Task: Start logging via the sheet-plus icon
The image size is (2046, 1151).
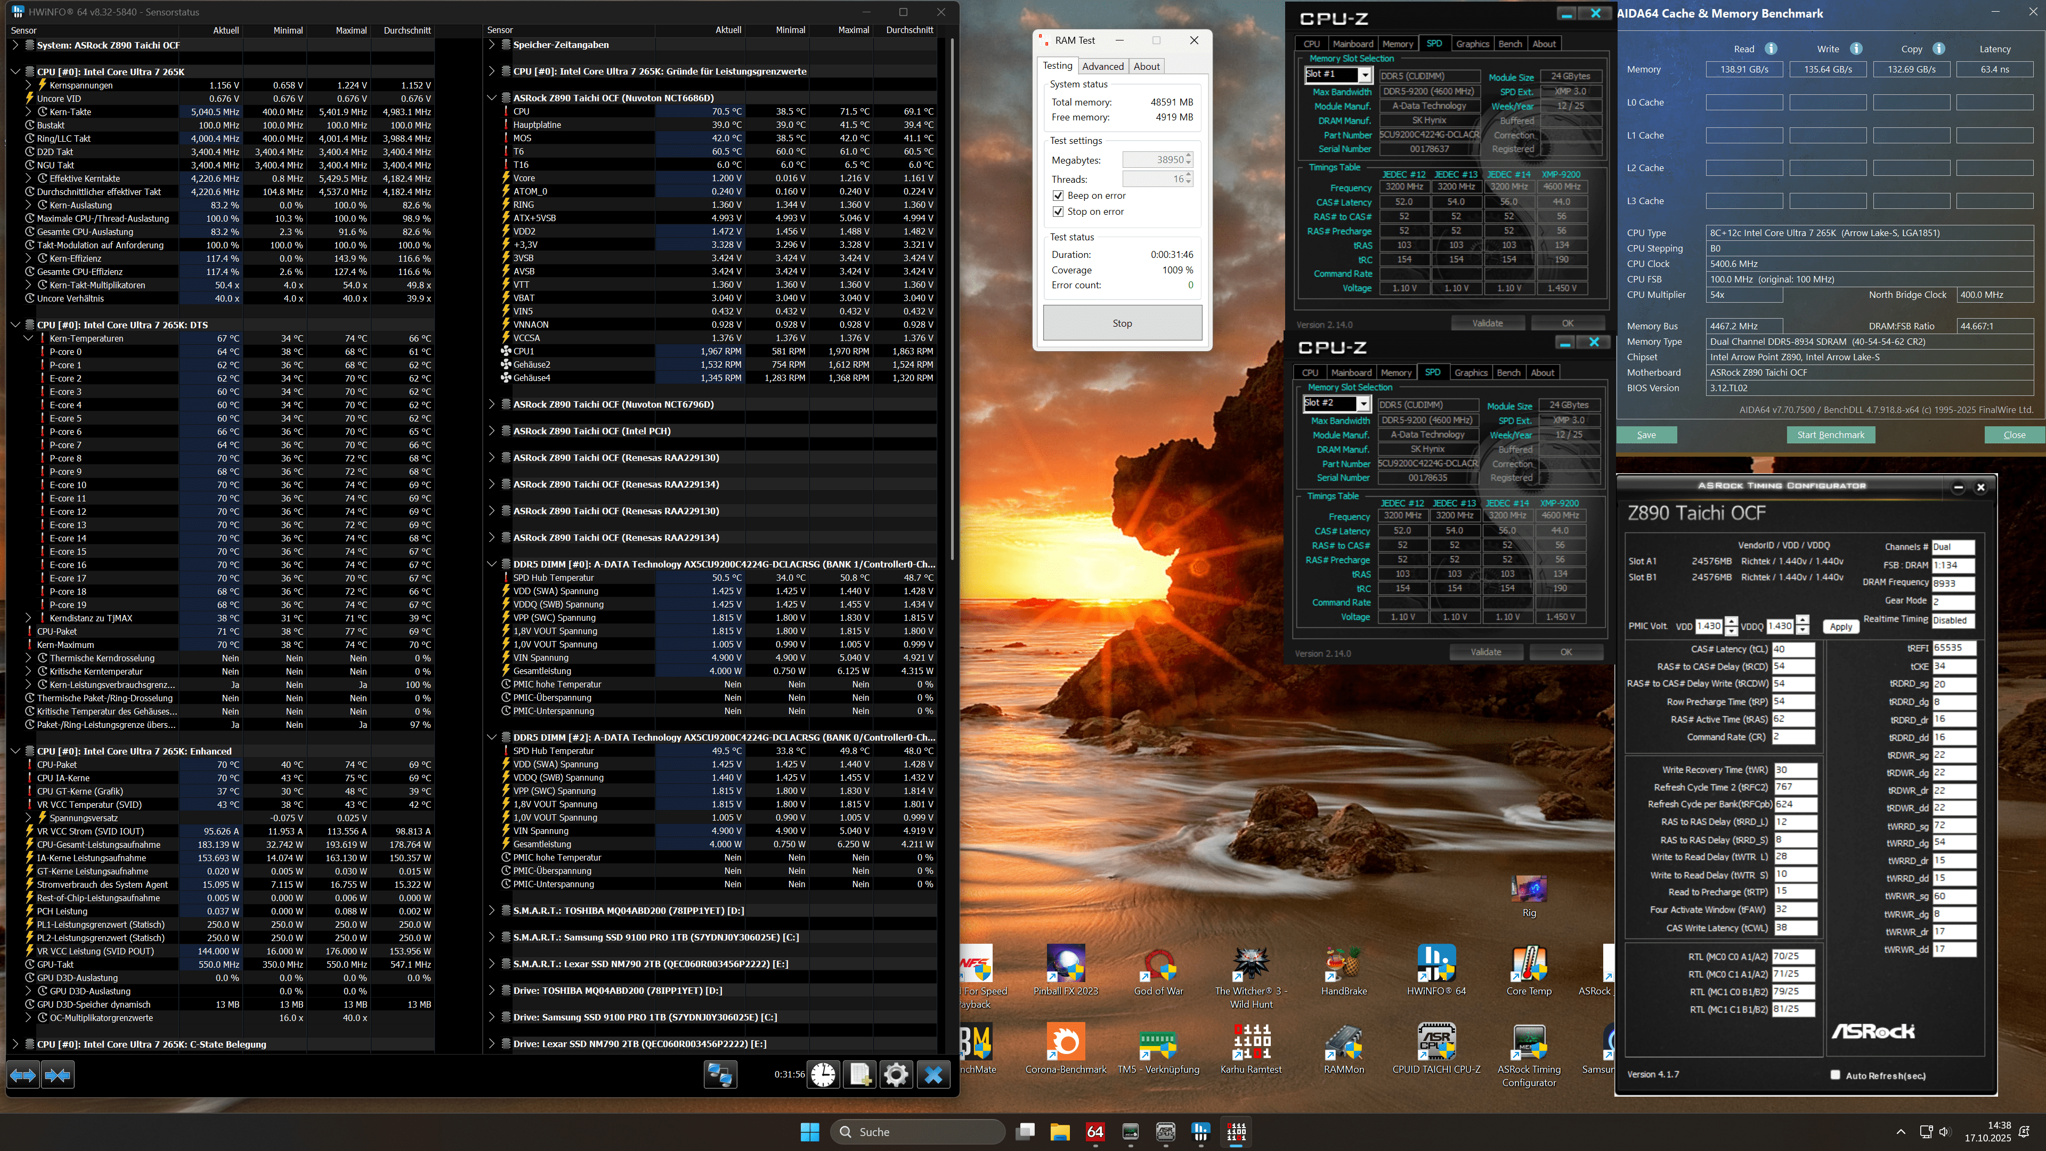Action: [859, 1075]
